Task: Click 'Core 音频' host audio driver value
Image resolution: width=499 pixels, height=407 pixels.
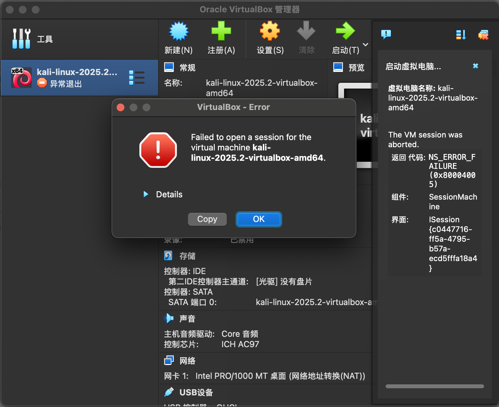Action: tap(240, 334)
